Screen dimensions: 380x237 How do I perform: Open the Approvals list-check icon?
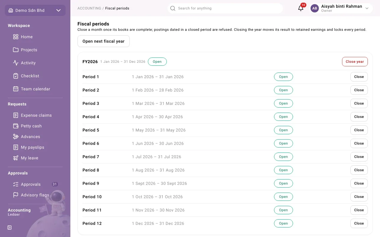pos(16,184)
